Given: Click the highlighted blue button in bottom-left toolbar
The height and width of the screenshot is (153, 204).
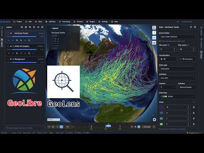Looking at the screenshot, I should click(x=61, y=127).
